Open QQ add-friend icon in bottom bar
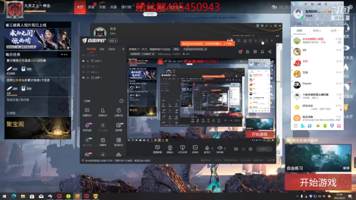 303,126
